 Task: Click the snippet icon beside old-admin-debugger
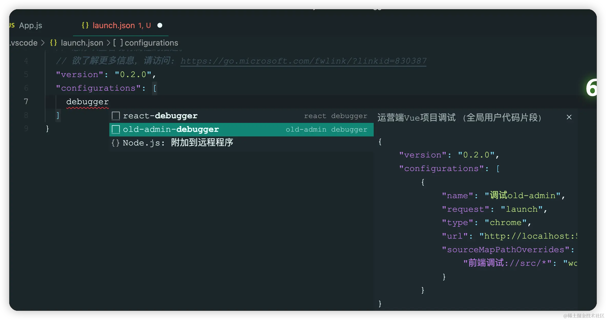[116, 130]
